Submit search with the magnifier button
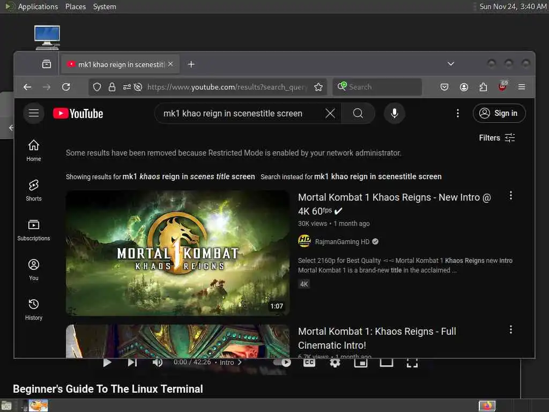This screenshot has width=549, height=412. coord(358,113)
